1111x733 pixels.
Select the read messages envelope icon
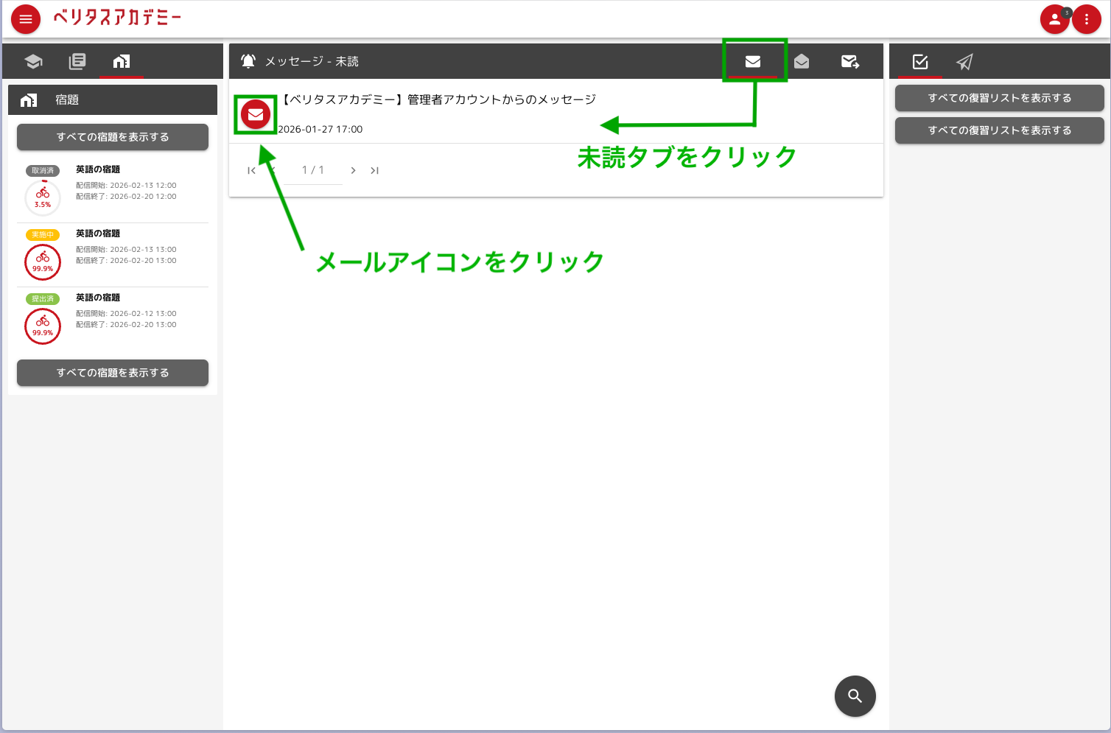tap(801, 61)
